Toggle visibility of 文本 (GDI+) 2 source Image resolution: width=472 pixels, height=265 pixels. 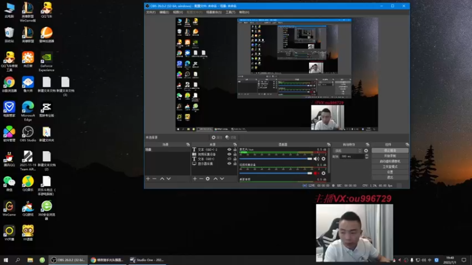230,150
